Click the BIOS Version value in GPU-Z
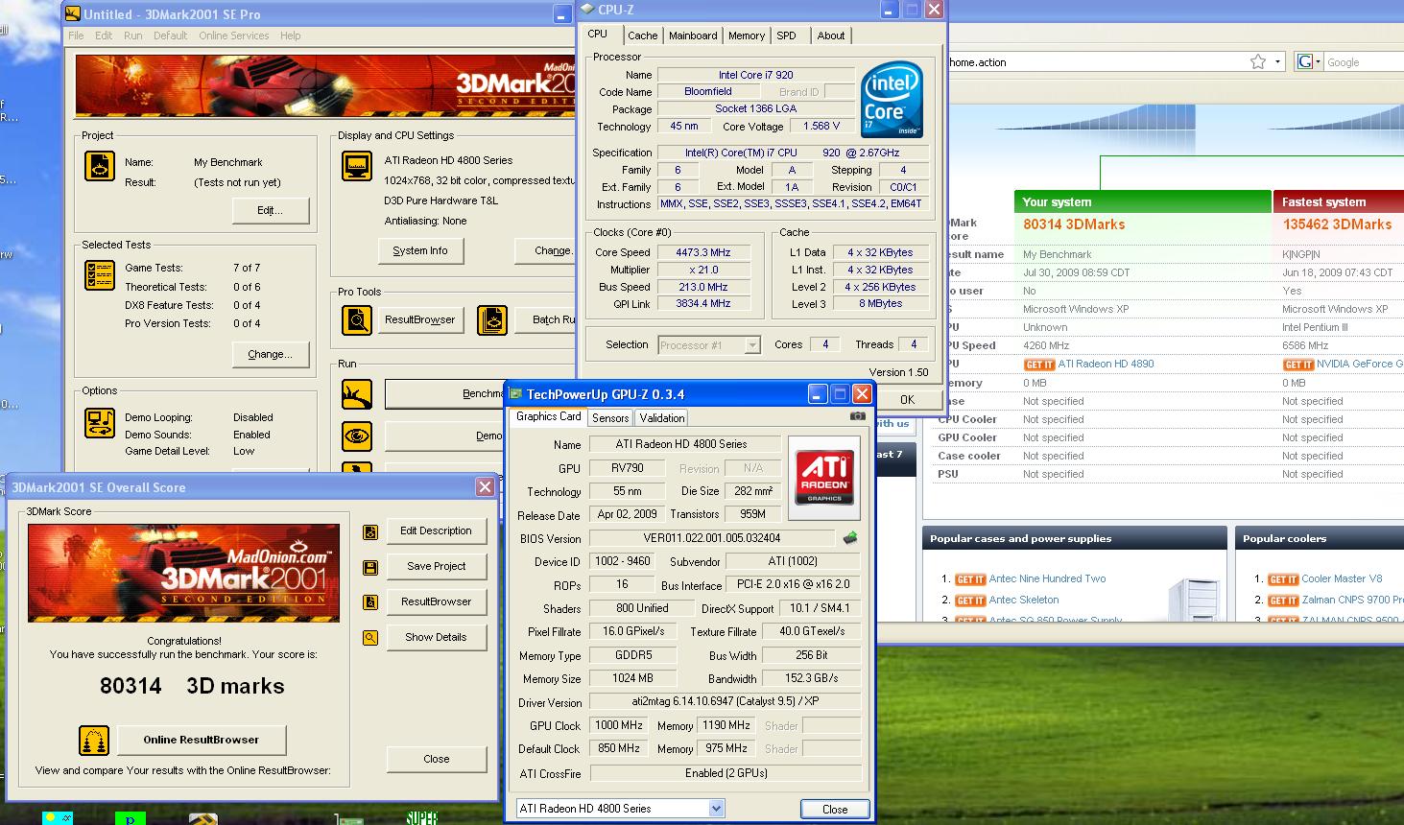Image resolution: width=1404 pixels, height=825 pixels. tap(712, 538)
